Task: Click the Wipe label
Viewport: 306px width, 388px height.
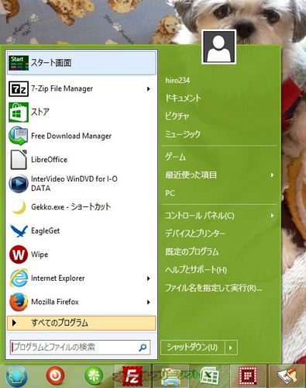Action: [40, 255]
